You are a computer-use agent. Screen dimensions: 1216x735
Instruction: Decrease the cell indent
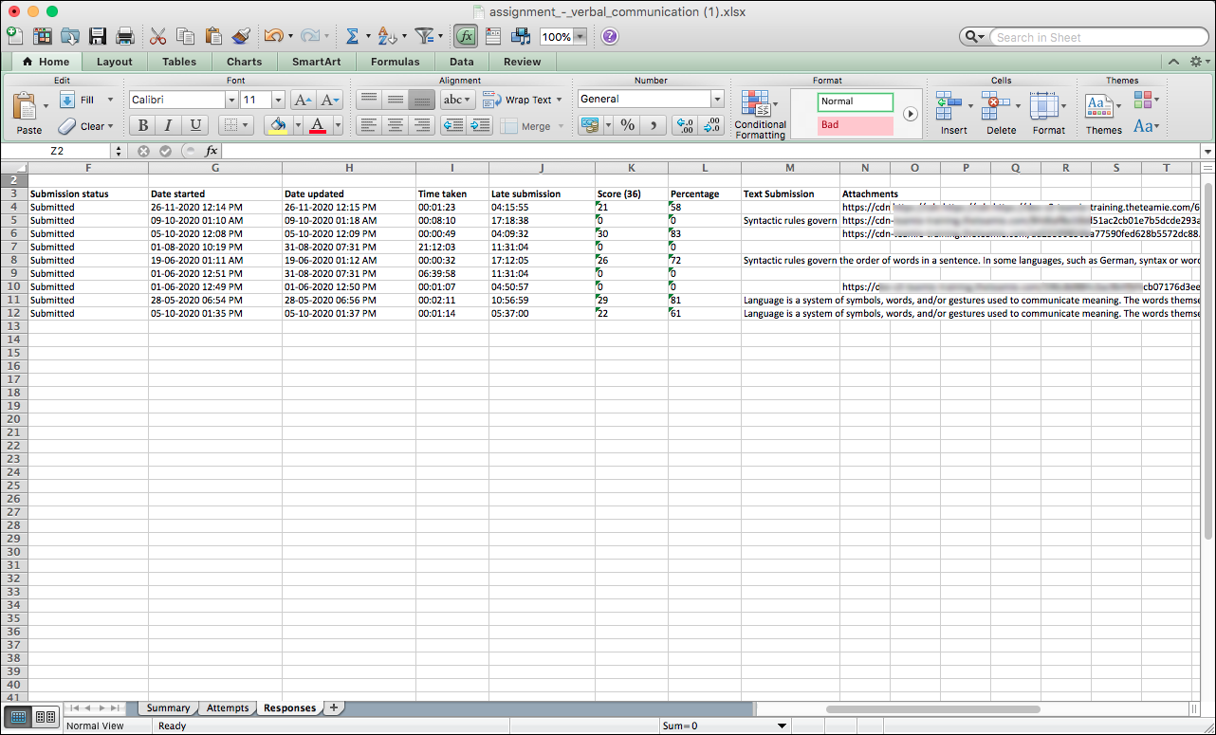(453, 124)
